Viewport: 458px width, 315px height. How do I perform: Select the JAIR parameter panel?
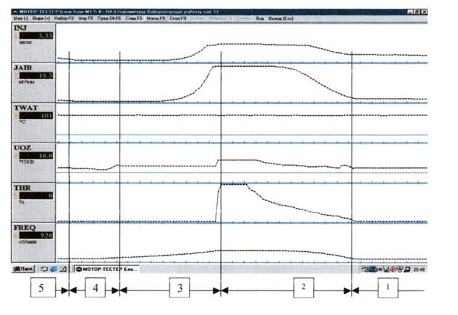click(33, 82)
